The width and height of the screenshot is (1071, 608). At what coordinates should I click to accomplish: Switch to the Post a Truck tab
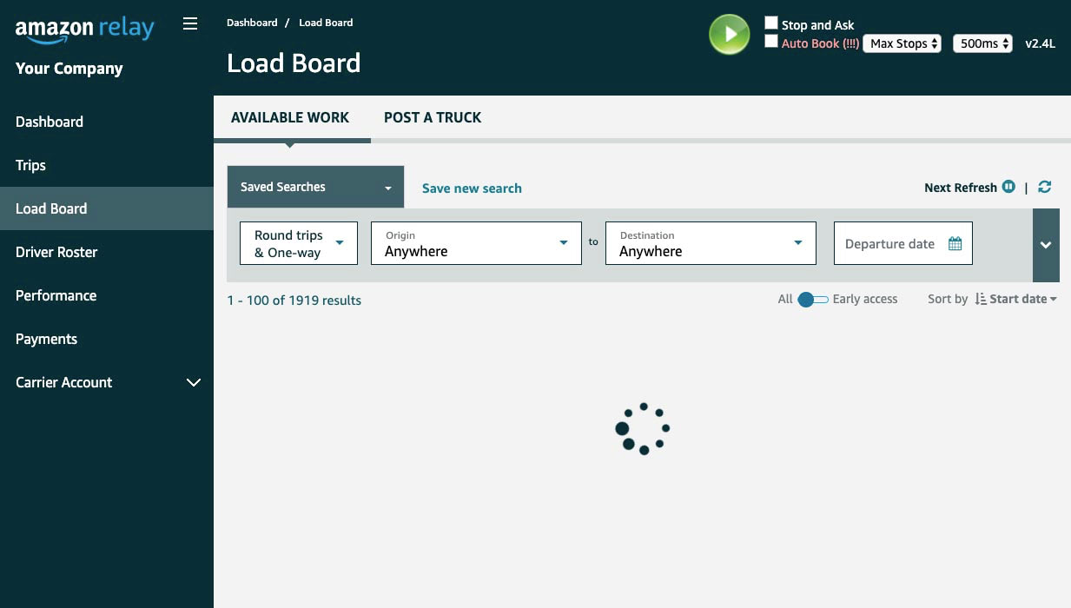point(433,117)
